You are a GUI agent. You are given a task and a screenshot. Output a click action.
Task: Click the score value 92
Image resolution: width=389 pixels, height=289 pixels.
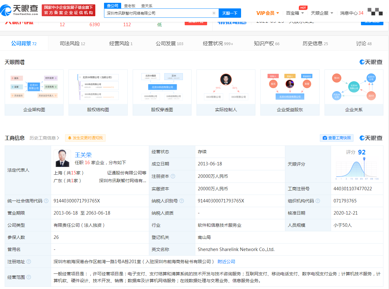362,152
